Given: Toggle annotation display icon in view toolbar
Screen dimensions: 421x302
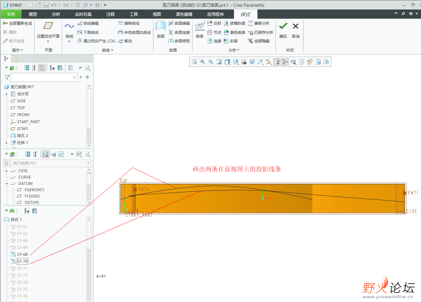Looking at the screenshot, I should (277, 62).
